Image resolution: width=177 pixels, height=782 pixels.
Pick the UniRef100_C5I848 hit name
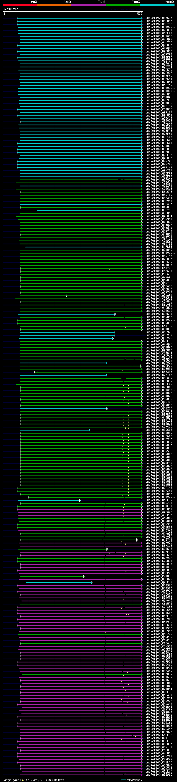coord(158,97)
